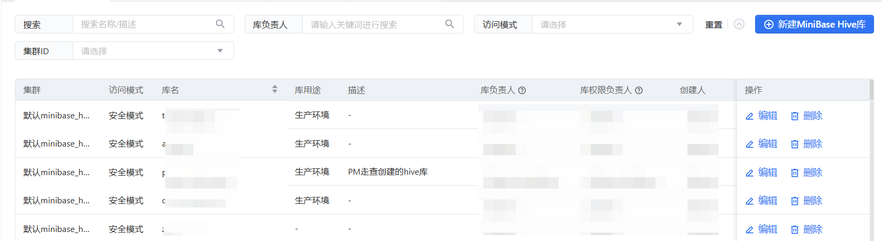Click 删除 link in the fifth row
The height and width of the screenshot is (241, 882).
point(812,229)
